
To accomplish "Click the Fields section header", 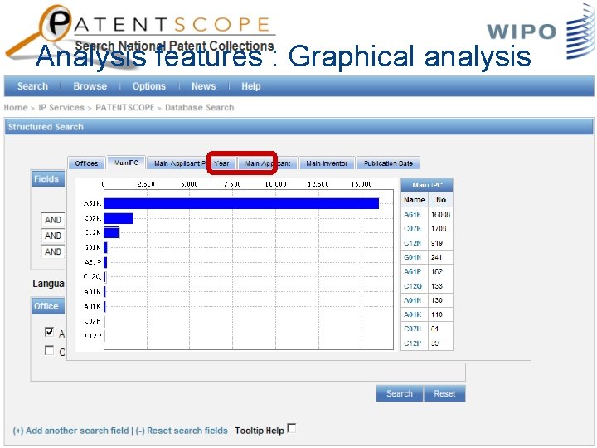I will 48,179.
